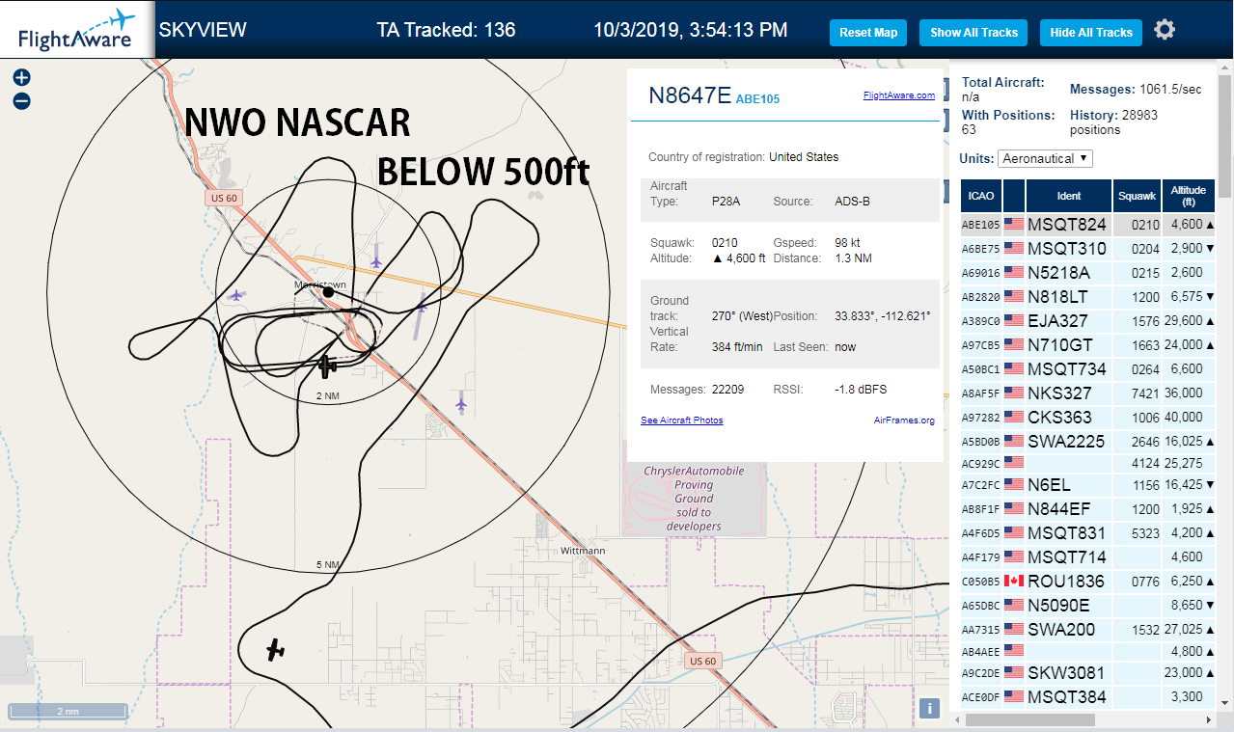Click the 2 nm map scale bar

point(68,711)
